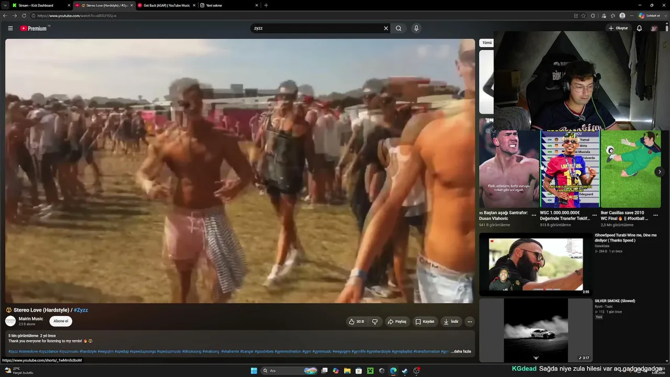The image size is (670, 377).
Task: Open the SILVER SMOKE (Slowed) thumbnail
Action: (x=536, y=330)
